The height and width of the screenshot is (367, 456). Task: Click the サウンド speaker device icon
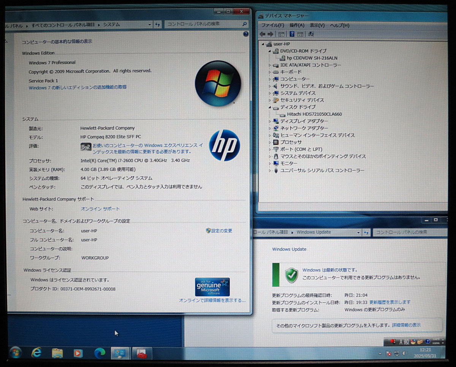(276, 86)
